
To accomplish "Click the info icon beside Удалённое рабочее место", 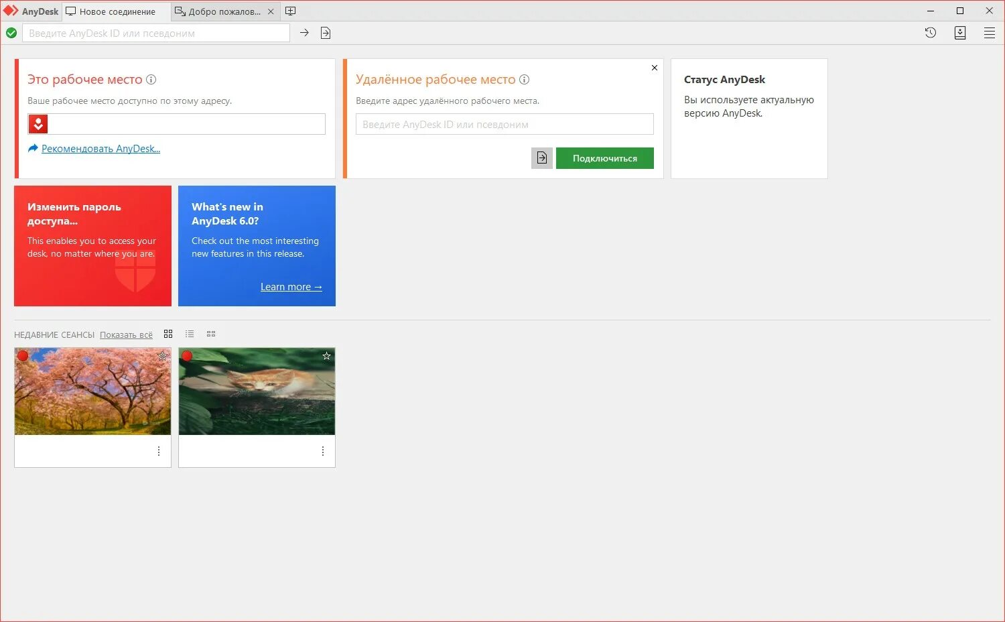I will (x=525, y=79).
